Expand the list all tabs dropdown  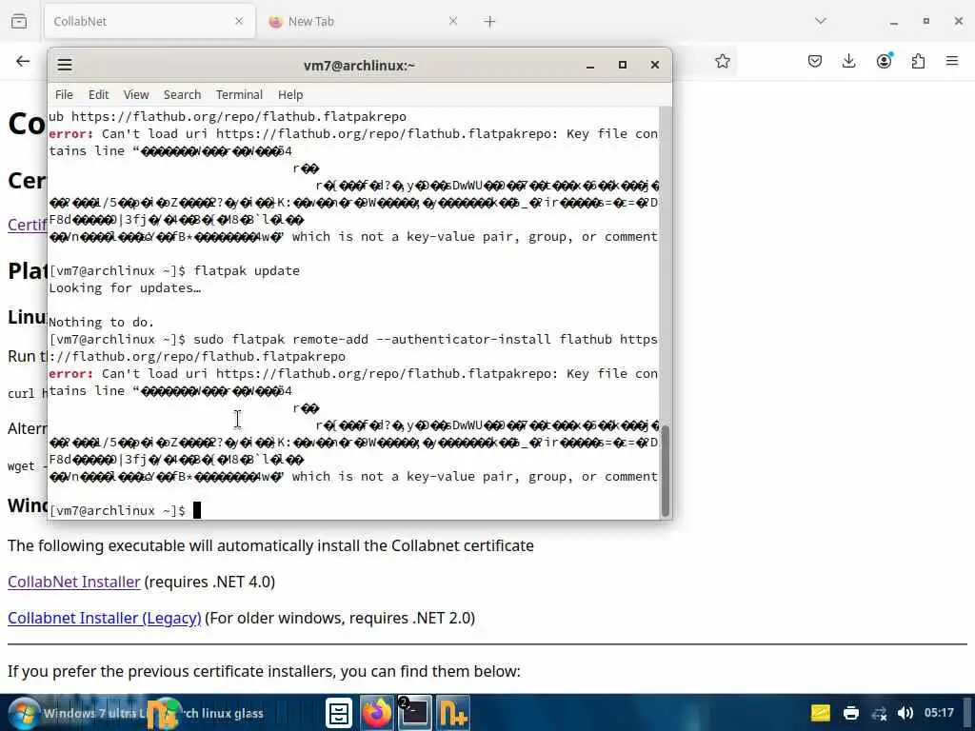pos(821,21)
